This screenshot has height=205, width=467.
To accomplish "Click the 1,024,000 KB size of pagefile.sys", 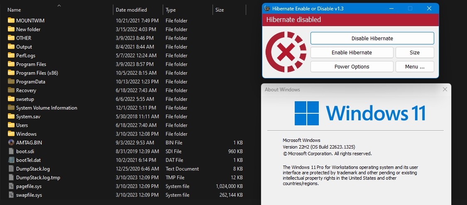I will coord(229,186).
